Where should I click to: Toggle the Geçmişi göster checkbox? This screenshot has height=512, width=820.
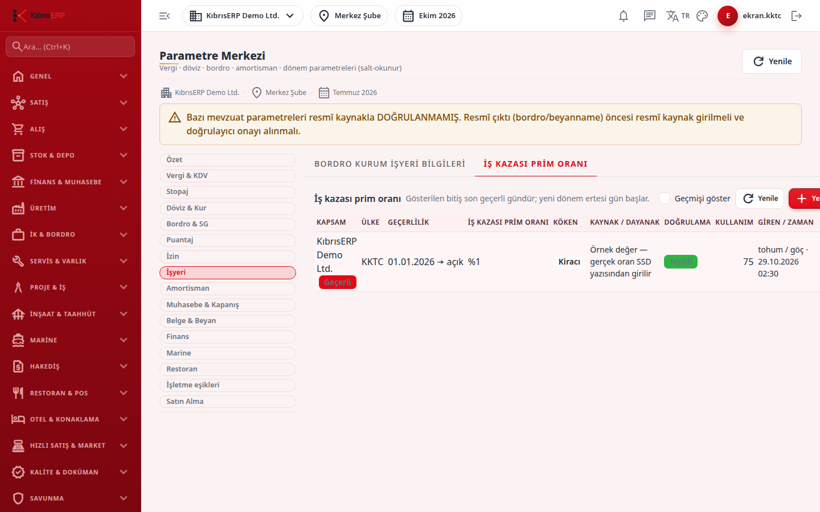coord(665,198)
